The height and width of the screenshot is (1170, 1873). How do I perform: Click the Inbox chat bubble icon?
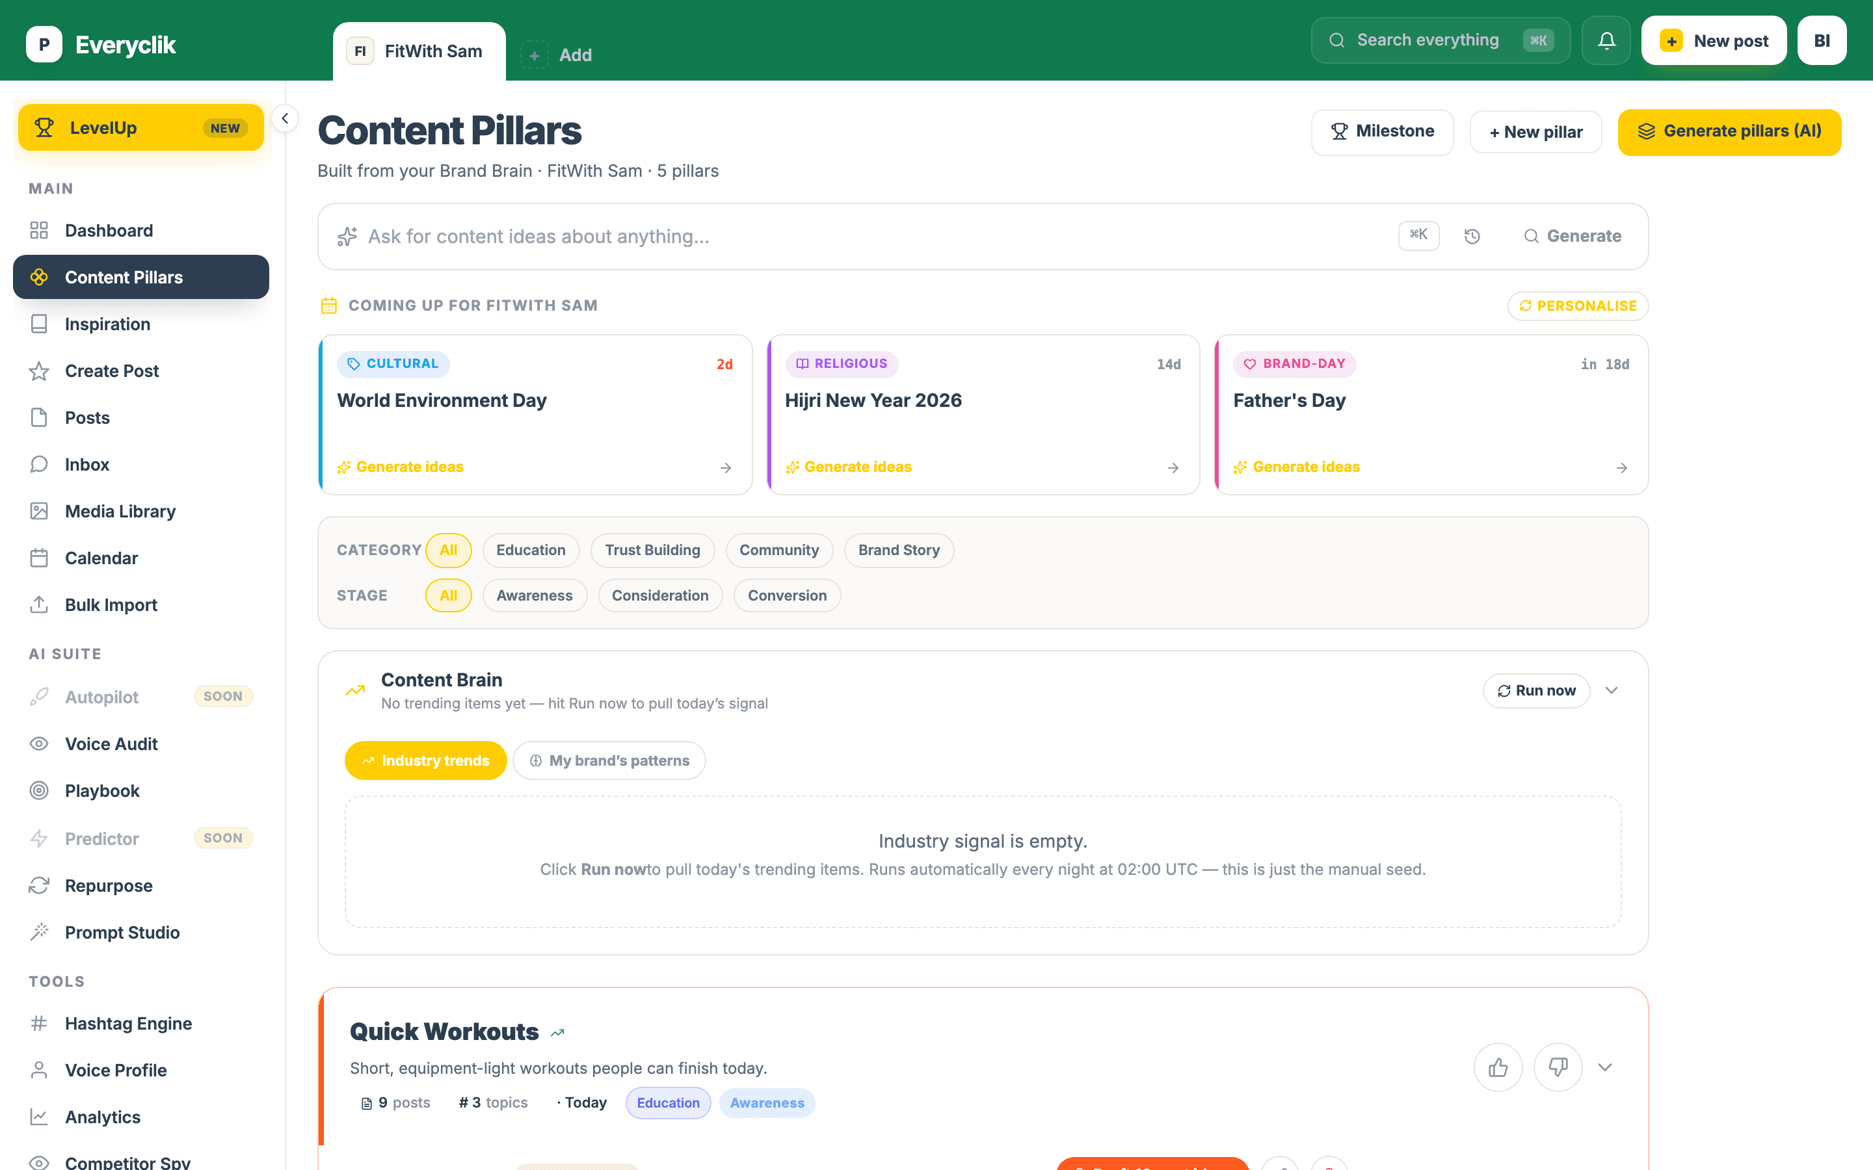(39, 464)
